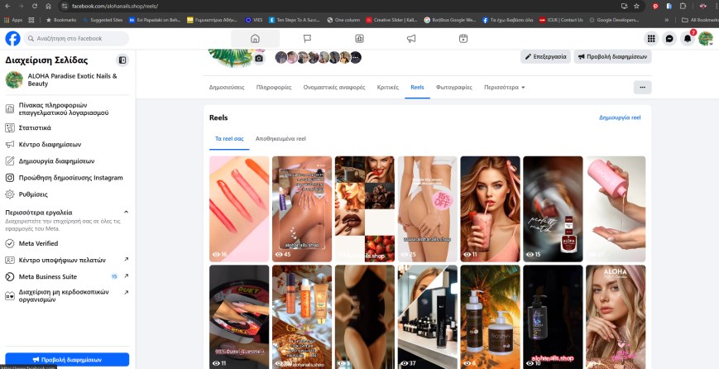Open the Pages flag icon
The image size is (719, 369).
tap(307, 39)
